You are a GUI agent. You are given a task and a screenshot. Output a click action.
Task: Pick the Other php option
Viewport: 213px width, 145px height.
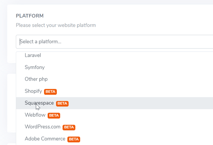pyautogui.click(x=114, y=79)
